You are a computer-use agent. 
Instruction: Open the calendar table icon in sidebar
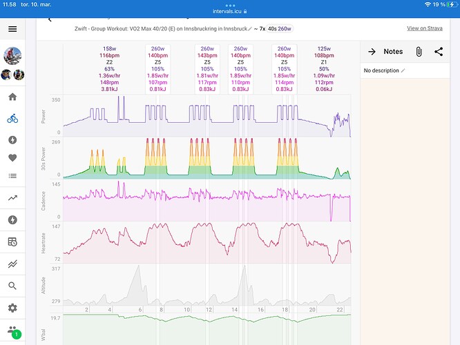click(12, 241)
